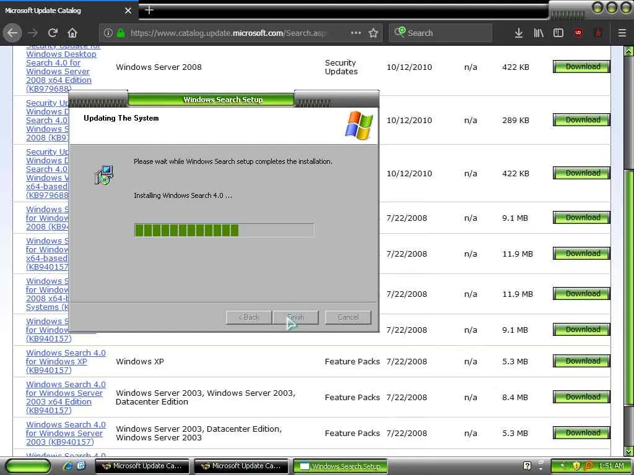The image size is (634, 475).
Task: Click the 'Windows Server 2008' product cell
Action: click(158, 67)
